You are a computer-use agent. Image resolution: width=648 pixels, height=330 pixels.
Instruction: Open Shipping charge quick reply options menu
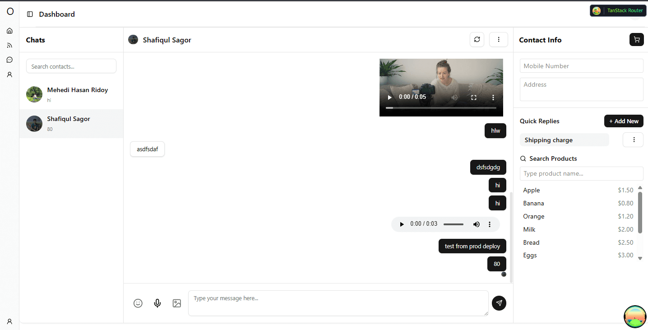pyautogui.click(x=633, y=140)
